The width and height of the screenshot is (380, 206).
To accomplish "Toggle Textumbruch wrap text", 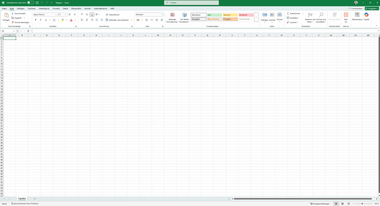I will click(x=113, y=14).
